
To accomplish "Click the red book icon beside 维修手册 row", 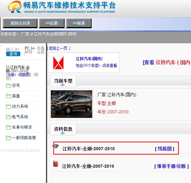I will pos(56,164).
